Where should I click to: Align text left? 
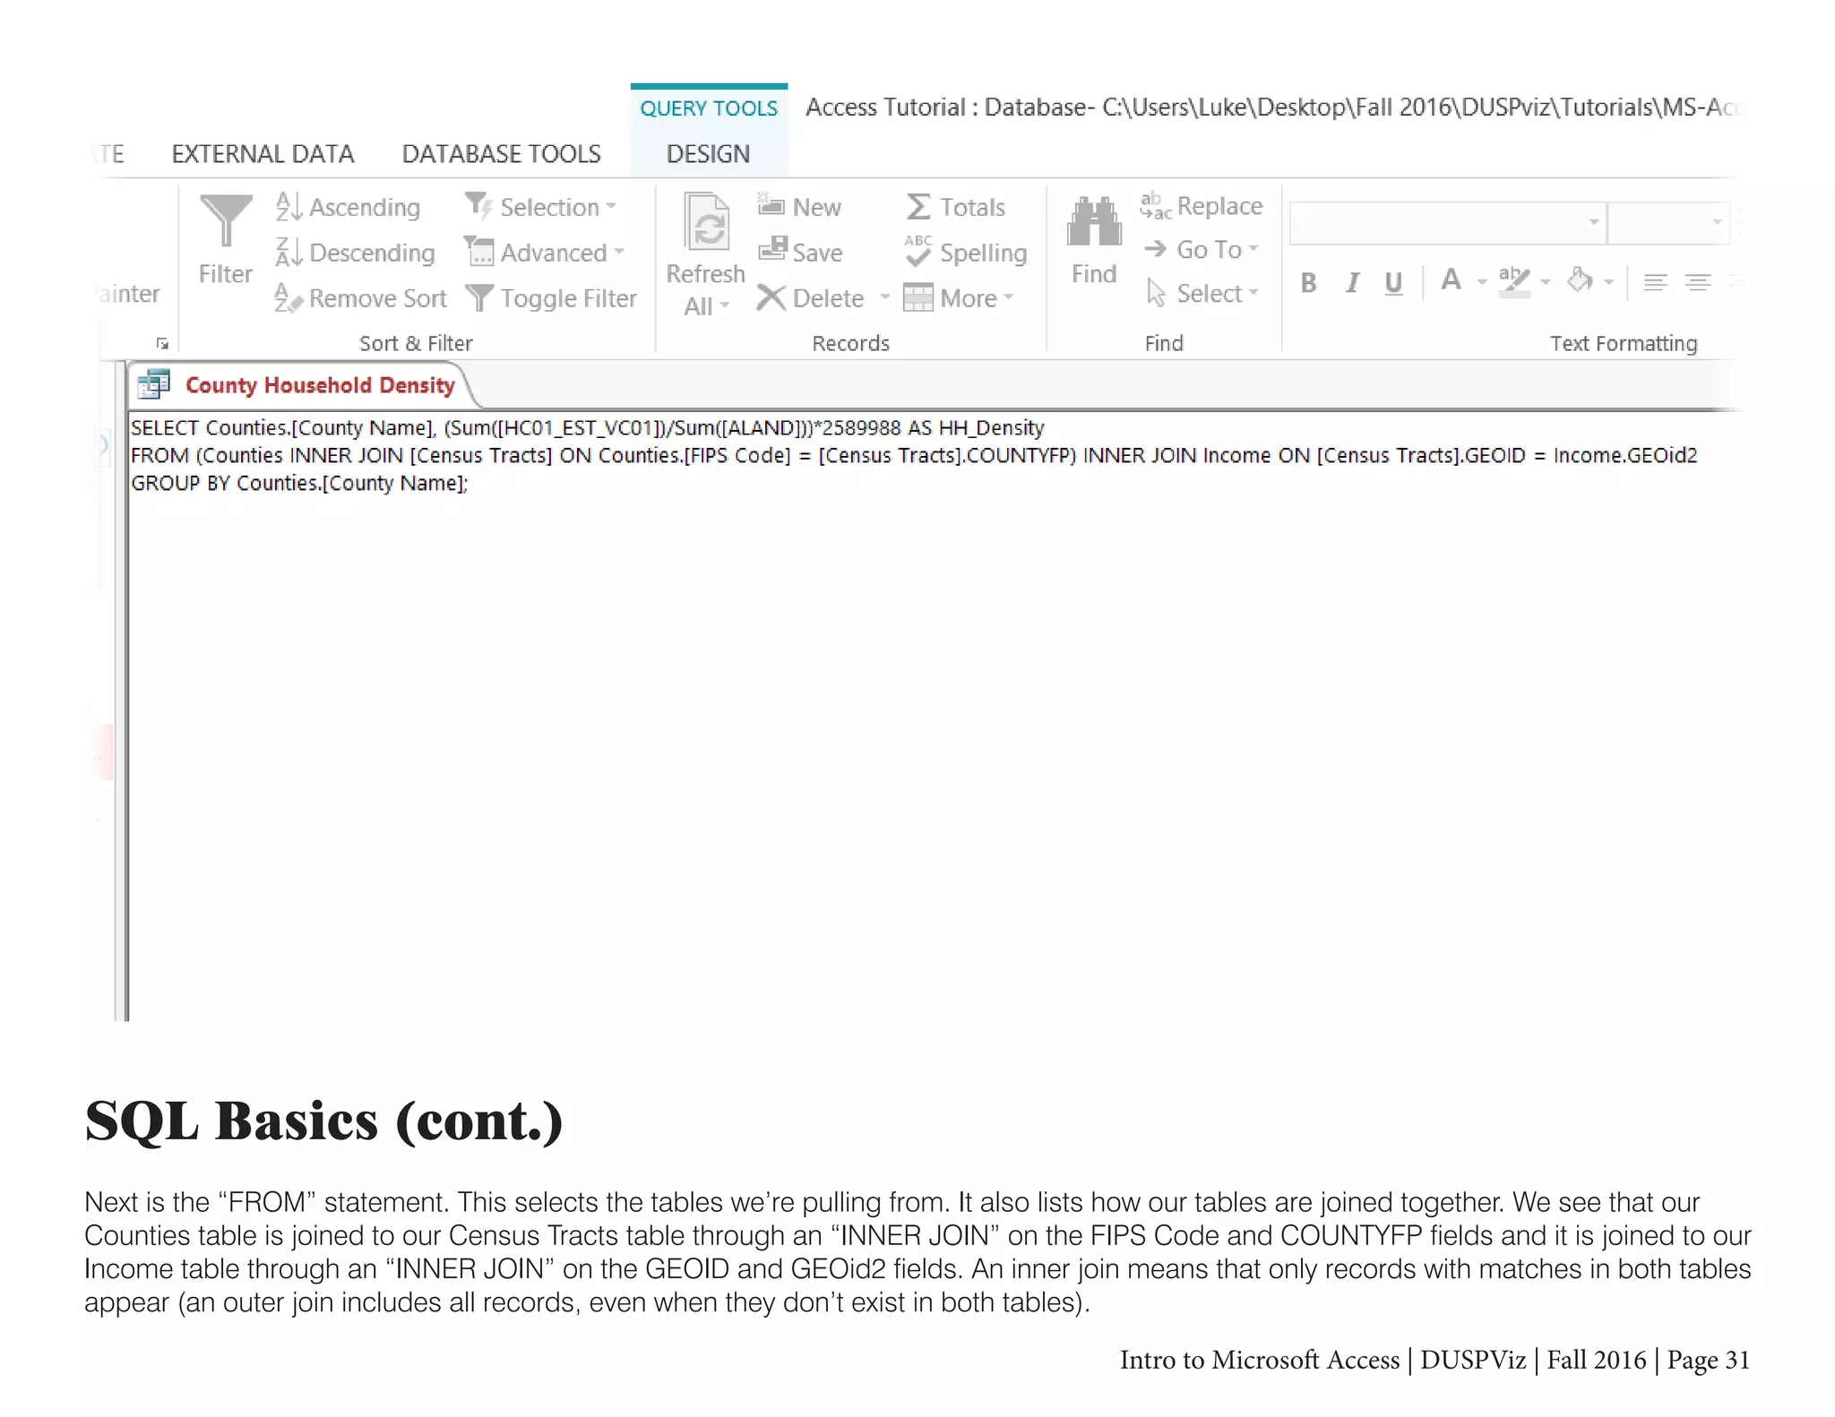(x=1655, y=283)
